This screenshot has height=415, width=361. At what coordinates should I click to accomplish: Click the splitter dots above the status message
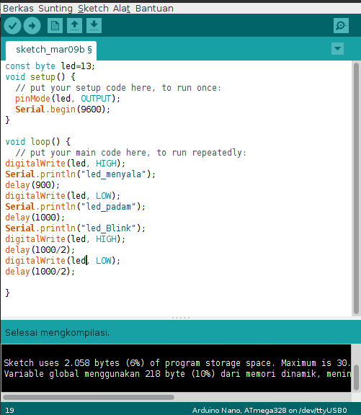[181, 317]
